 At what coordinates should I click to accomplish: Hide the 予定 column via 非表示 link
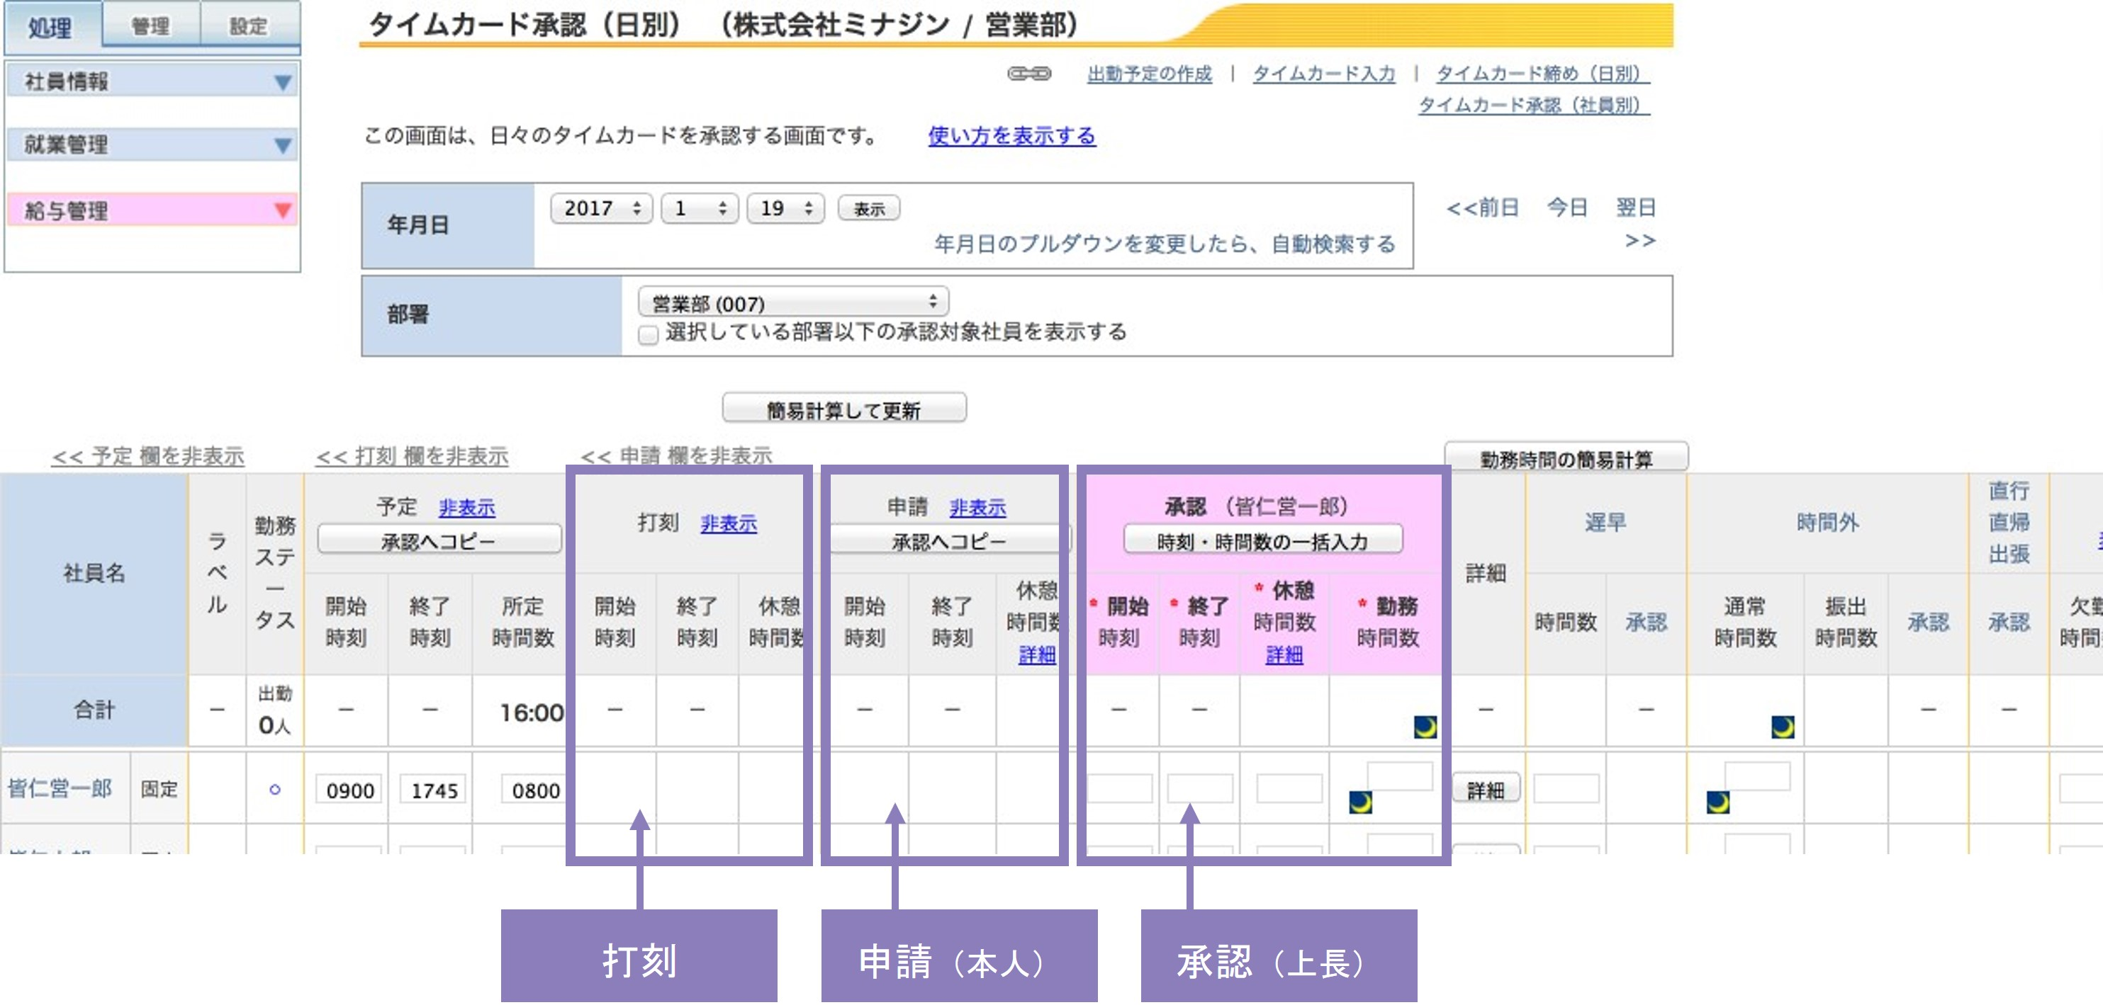[466, 507]
